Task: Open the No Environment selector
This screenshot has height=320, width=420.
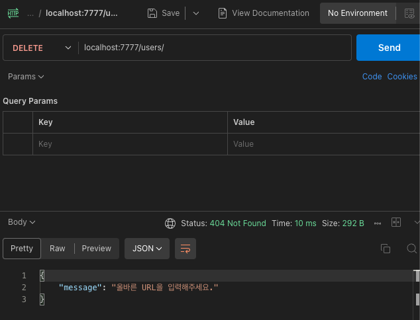Action: coord(357,13)
